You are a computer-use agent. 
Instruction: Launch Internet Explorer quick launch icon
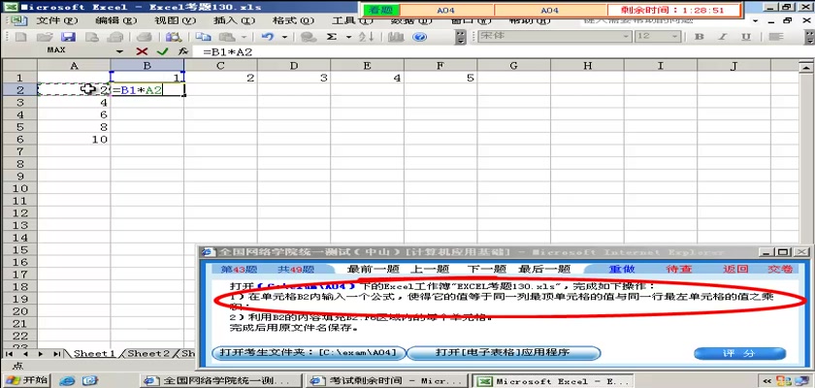[67, 381]
